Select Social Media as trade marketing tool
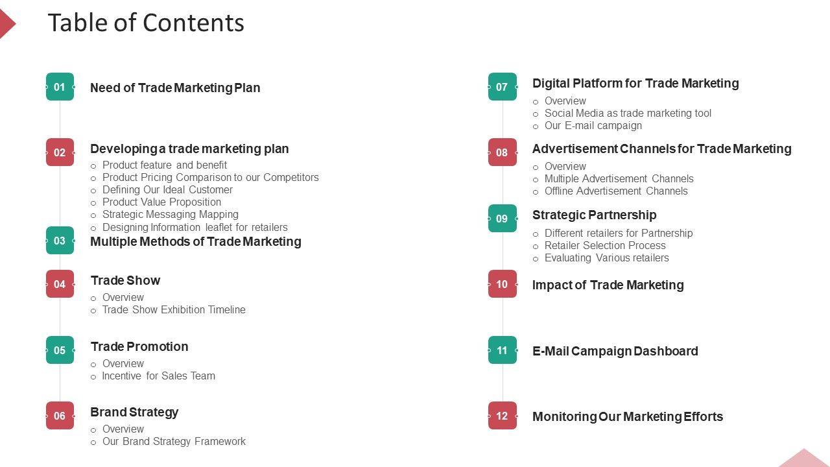 [628, 113]
